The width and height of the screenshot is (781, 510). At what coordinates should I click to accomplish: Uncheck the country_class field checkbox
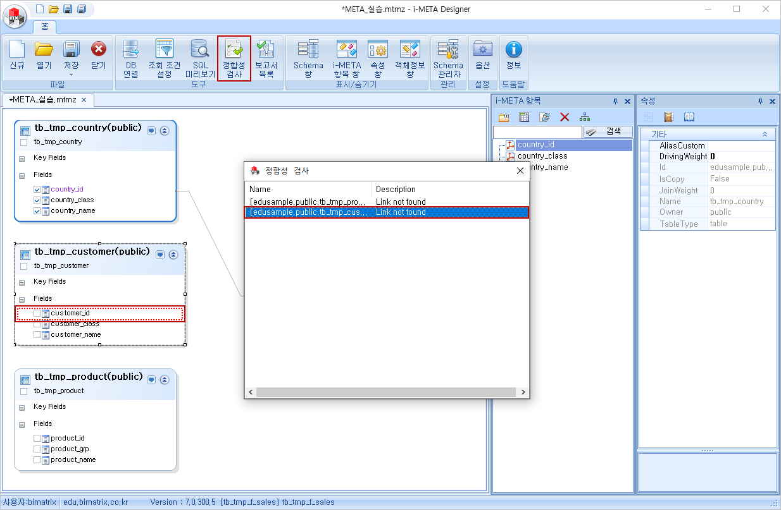pos(37,200)
